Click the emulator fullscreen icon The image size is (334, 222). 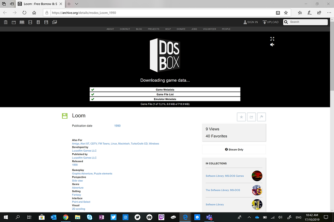[x=272, y=39]
